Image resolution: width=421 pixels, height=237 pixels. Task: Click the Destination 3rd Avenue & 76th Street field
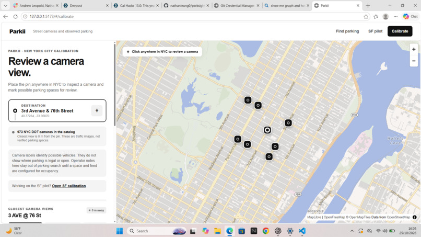point(57,110)
